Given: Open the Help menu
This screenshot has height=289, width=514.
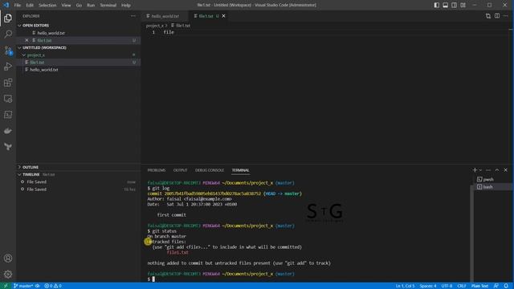Looking at the screenshot, I should 126,6.
